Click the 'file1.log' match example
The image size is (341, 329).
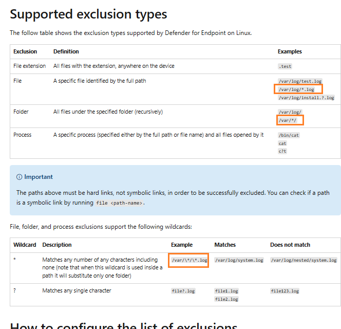tap(226, 291)
